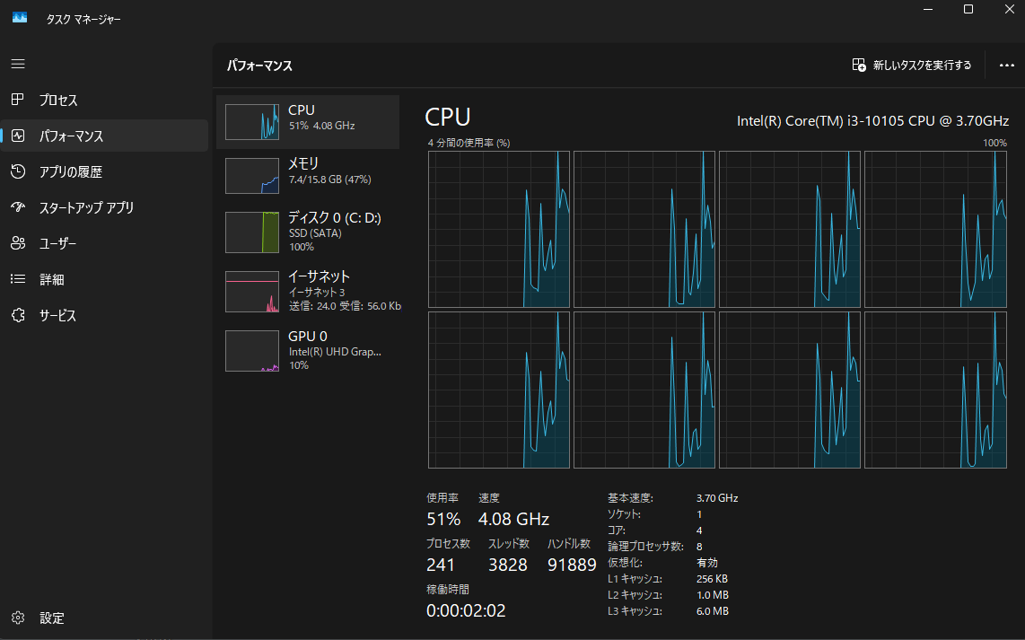The width and height of the screenshot is (1025, 640).
Task: Click the スタートアップ アプリ gauge icon
Action: click(x=18, y=207)
